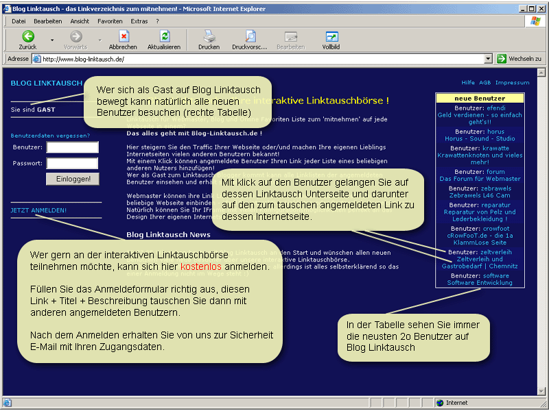Viewport: 549px width, 411px height.
Task: Click the green Wechseln zu go button
Action: (x=502, y=59)
